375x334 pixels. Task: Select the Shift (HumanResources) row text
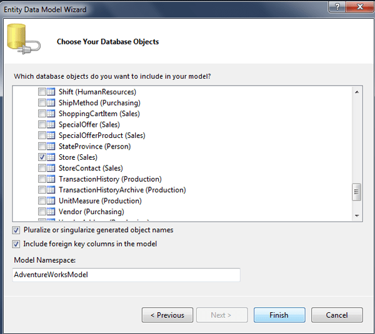pos(97,92)
